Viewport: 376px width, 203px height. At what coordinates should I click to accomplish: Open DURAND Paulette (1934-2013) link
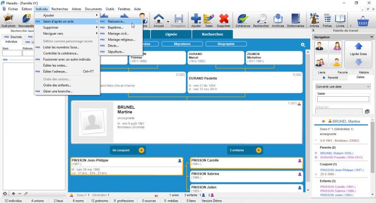[x=342, y=157]
